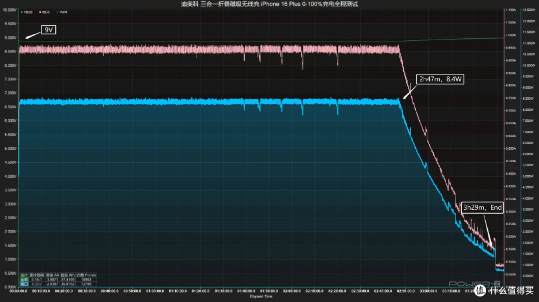
Task: Click the 18962 points count cell
Action: 86,280
